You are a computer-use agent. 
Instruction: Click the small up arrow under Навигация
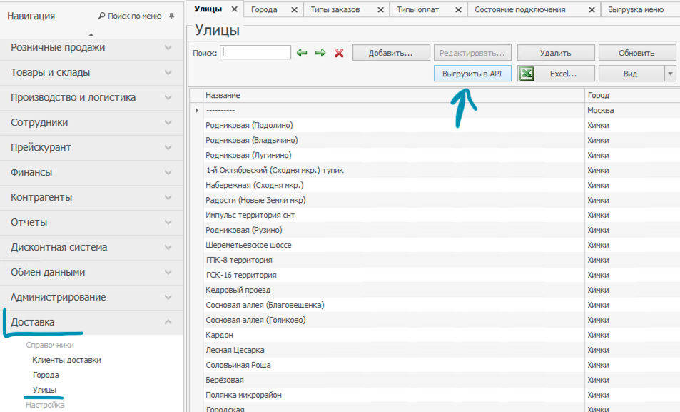[91, 34]
